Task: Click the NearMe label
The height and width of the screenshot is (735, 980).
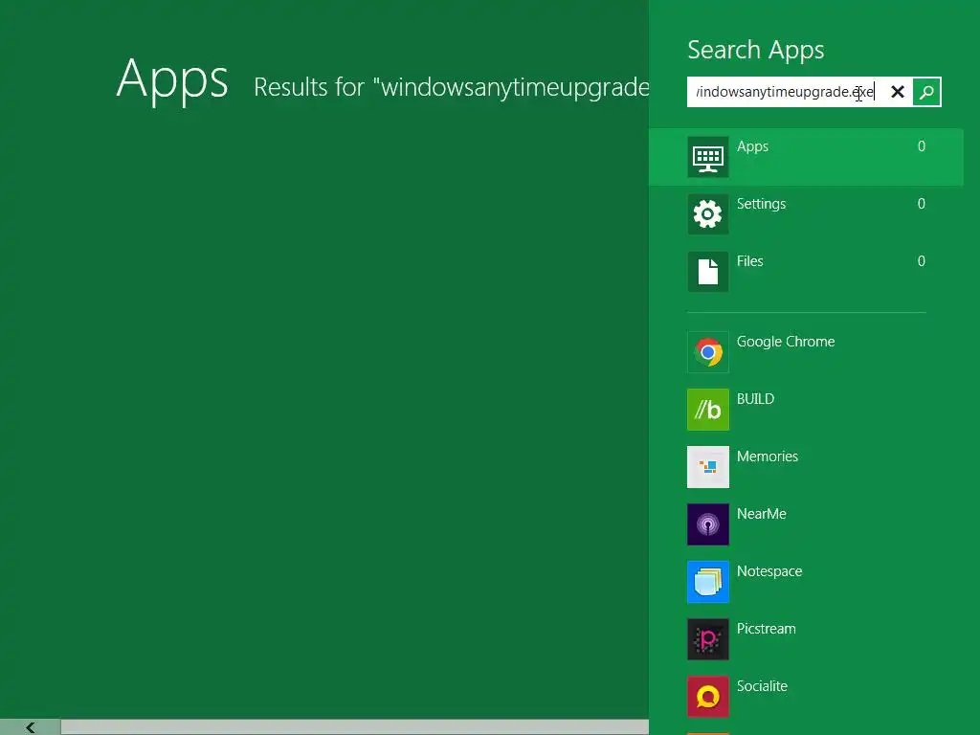Action: click(761, 514)
